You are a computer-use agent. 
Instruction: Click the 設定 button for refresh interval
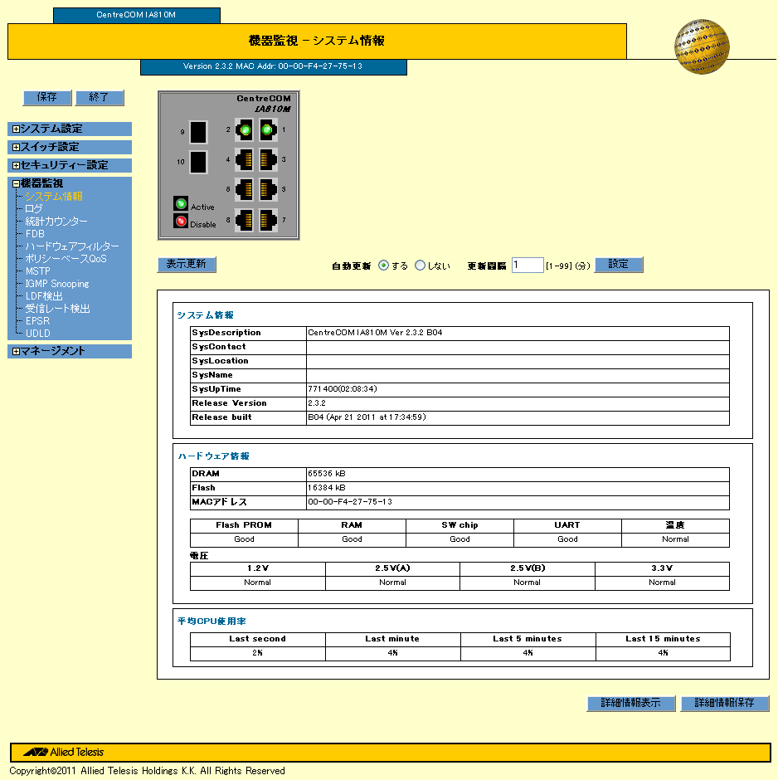[619, 264]
